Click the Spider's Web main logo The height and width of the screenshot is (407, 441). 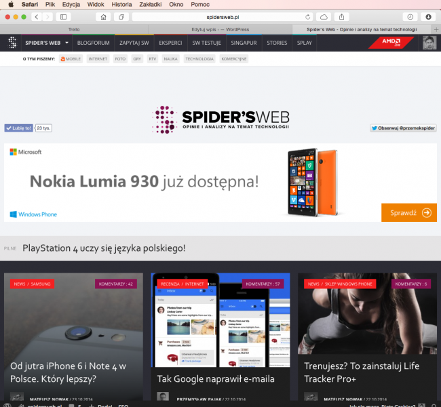220,119
